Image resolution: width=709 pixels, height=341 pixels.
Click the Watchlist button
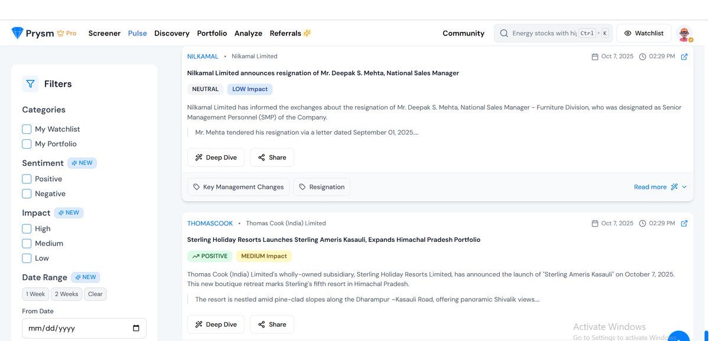[643, 34]
